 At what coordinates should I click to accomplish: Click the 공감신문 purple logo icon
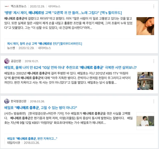click(7, 61)
